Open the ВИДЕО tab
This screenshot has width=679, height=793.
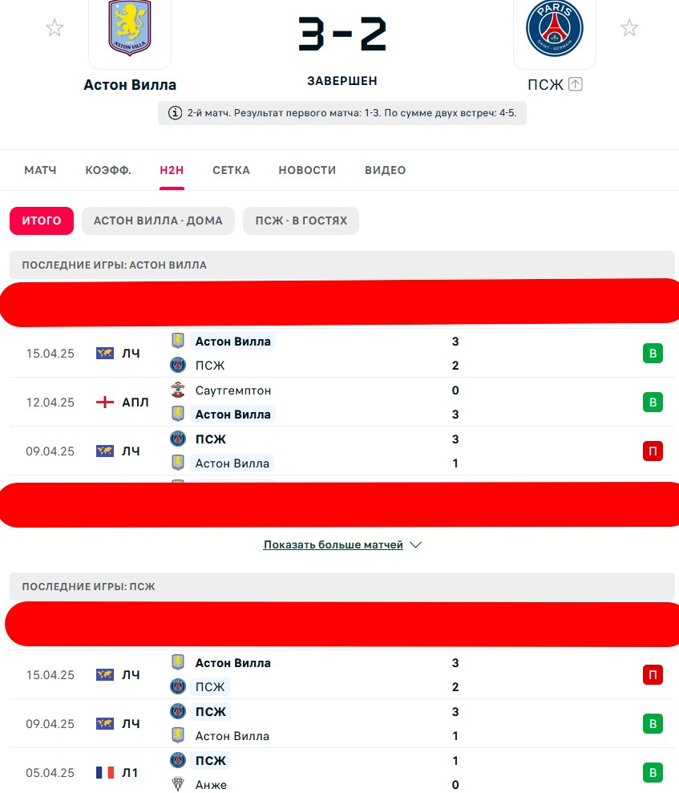(386, 171)
